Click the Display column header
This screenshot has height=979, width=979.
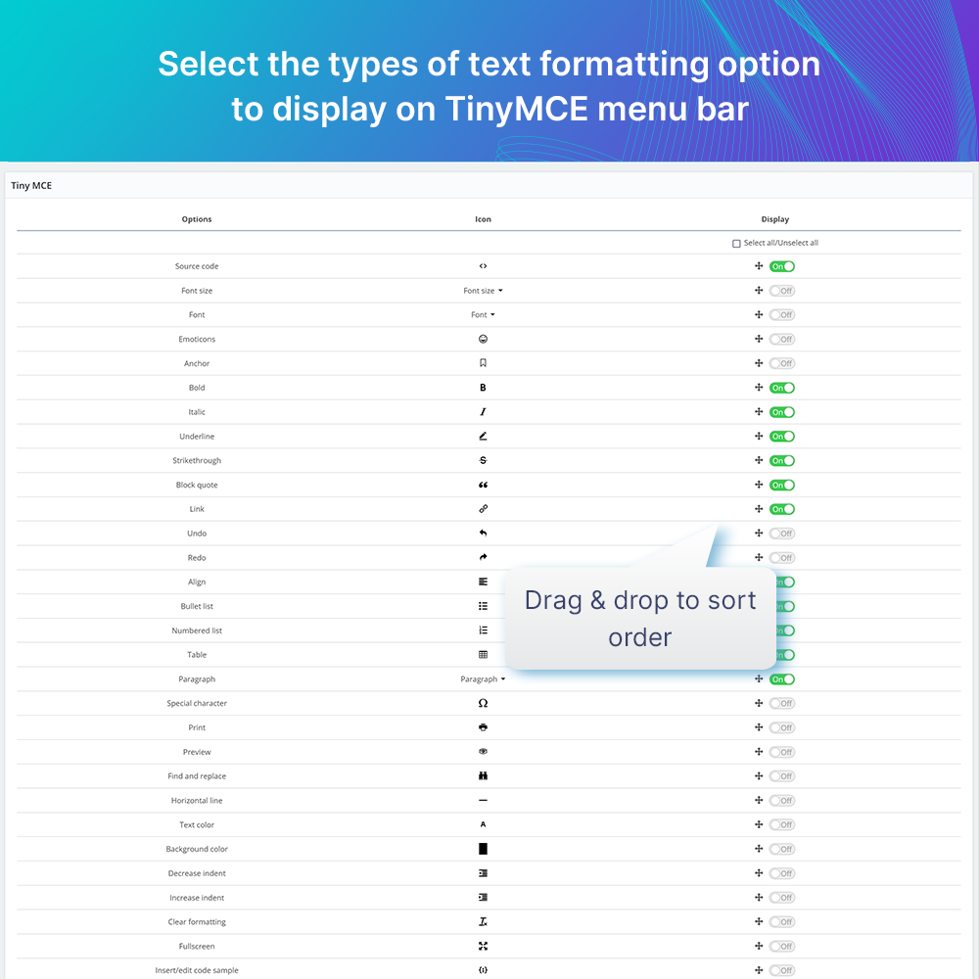pyautogui.click(x=774, y=219)
